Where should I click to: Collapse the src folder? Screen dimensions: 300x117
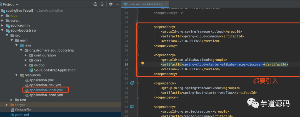[7, 35]
